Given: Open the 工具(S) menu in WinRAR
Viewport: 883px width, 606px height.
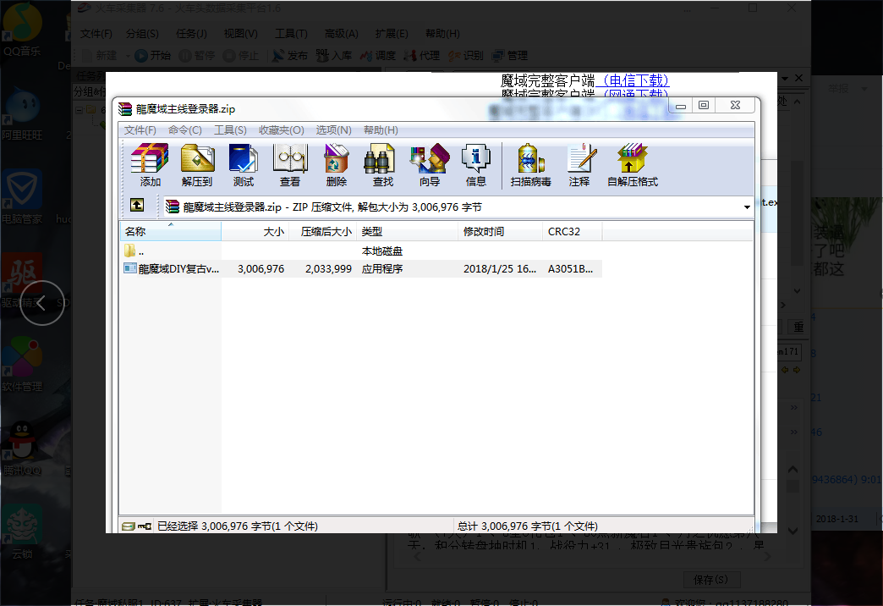Looking at the screenshot, I should (230, 130).
